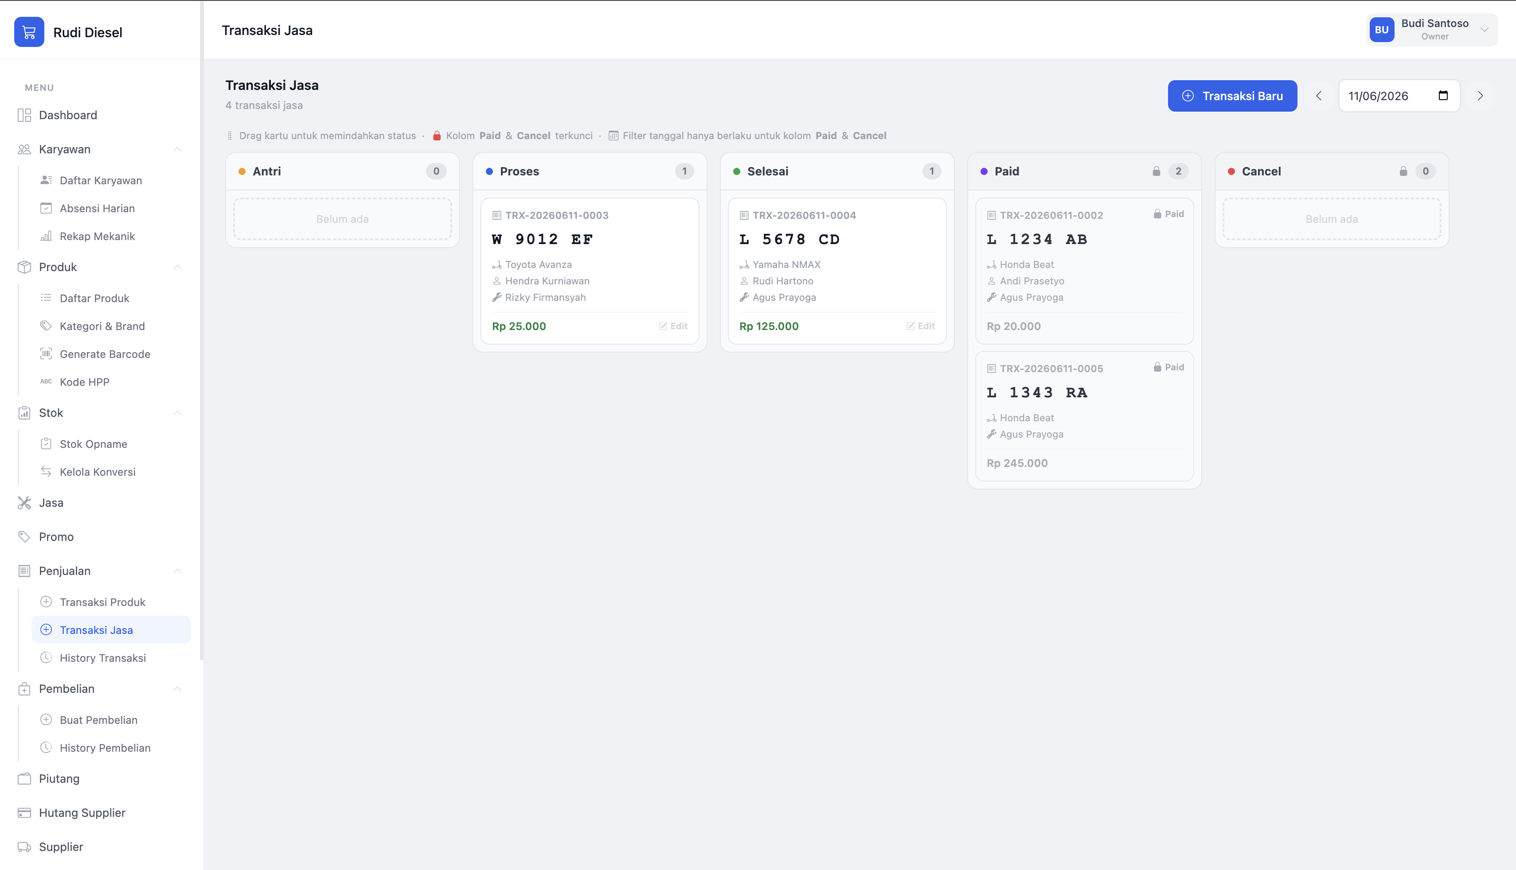Click the Kategori & Brand tag icon
Screen dimensions: 1516x870
pyautogui.click(x=46, y=326)
